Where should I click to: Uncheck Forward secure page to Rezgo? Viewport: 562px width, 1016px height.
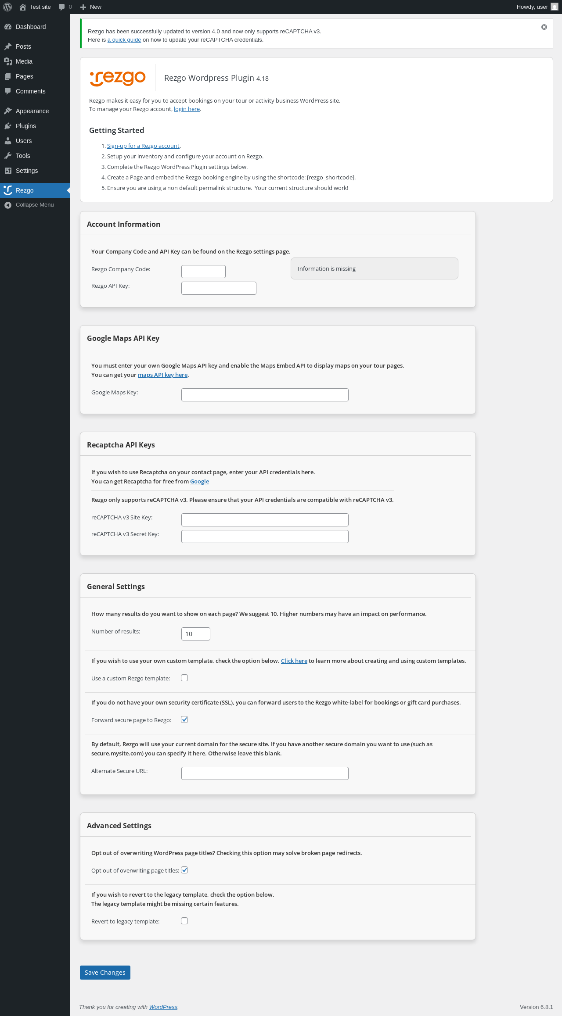coord(184,719)
